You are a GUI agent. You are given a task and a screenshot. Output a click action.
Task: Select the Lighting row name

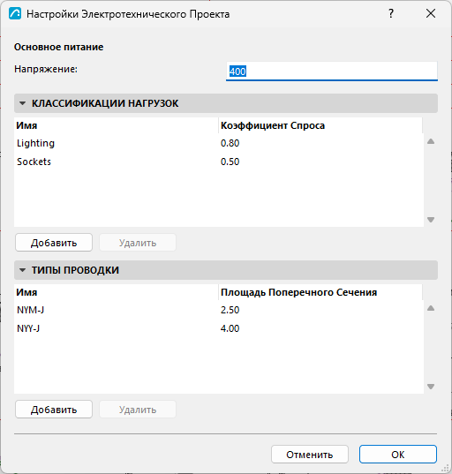[35, 143]
